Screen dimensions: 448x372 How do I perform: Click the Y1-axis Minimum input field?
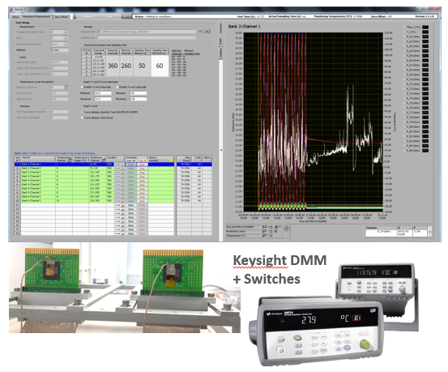pyautogui.click(x=103, y=93)
